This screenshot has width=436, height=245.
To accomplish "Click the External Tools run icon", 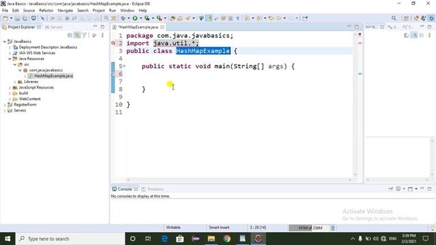I will (x=159, y=18).
